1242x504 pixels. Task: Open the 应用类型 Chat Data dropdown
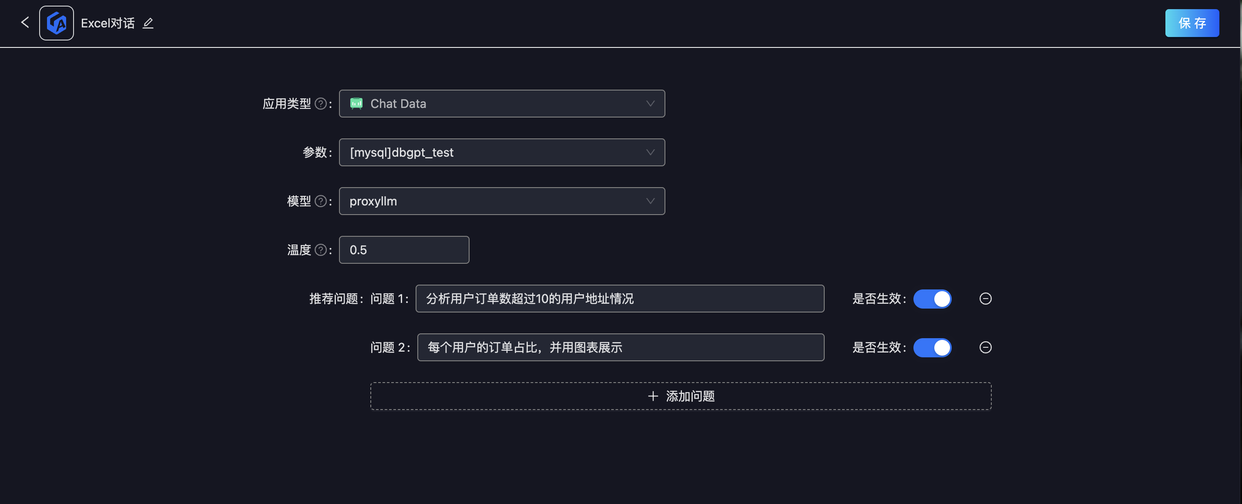501,104
